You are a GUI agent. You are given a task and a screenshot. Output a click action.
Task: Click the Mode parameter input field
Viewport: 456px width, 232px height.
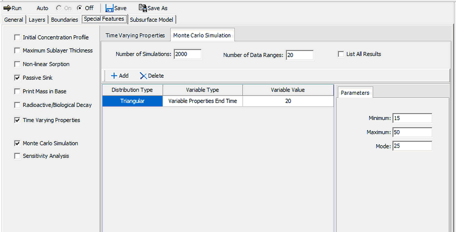pos(412,146)
